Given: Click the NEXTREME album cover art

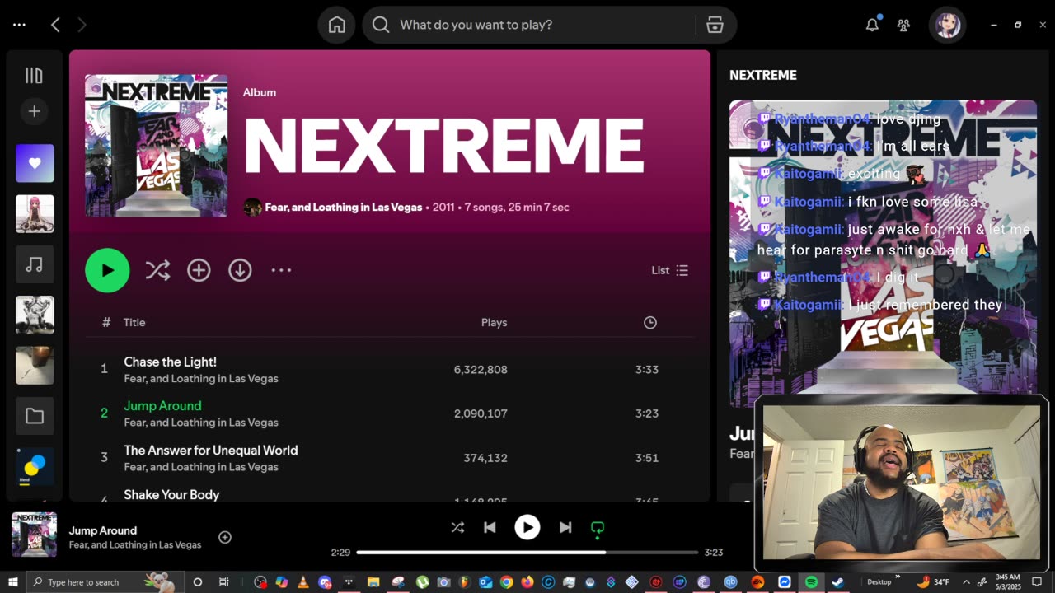Looking at the screenshot, I should pyautogui.click(x=156, y=146).
